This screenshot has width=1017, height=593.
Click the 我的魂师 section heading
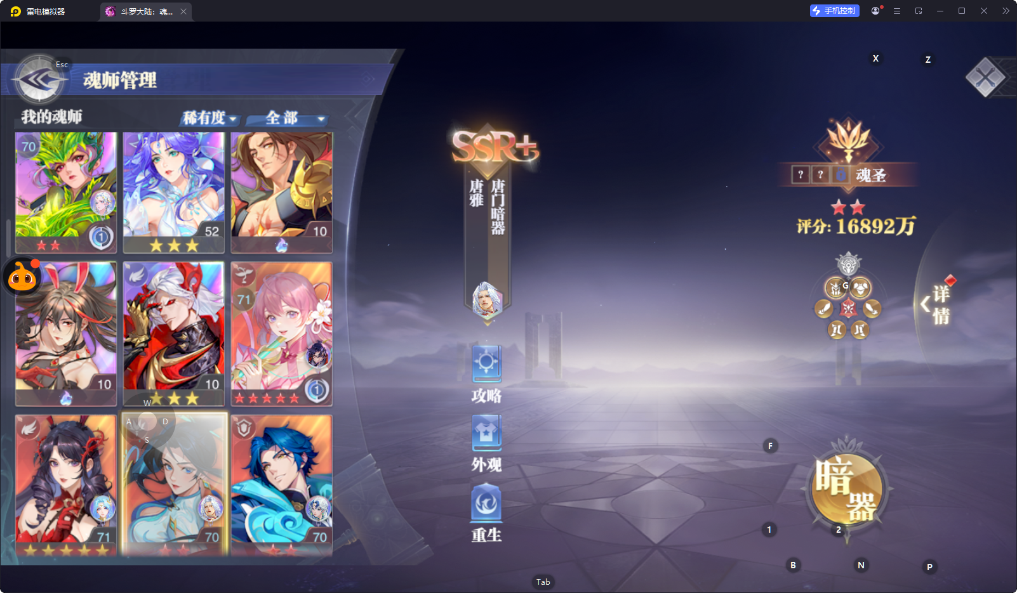[52, 117]
